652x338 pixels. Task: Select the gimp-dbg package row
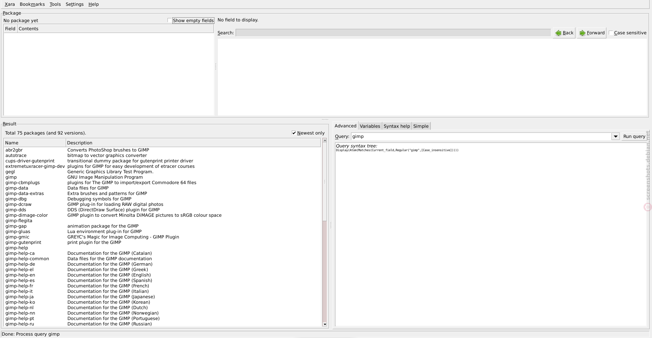(x=162, y=199)
